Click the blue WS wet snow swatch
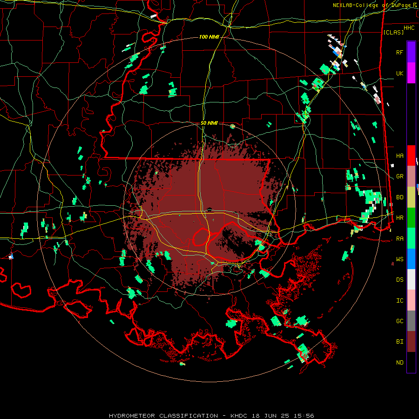Screen dimensions: 419x419 411,259
